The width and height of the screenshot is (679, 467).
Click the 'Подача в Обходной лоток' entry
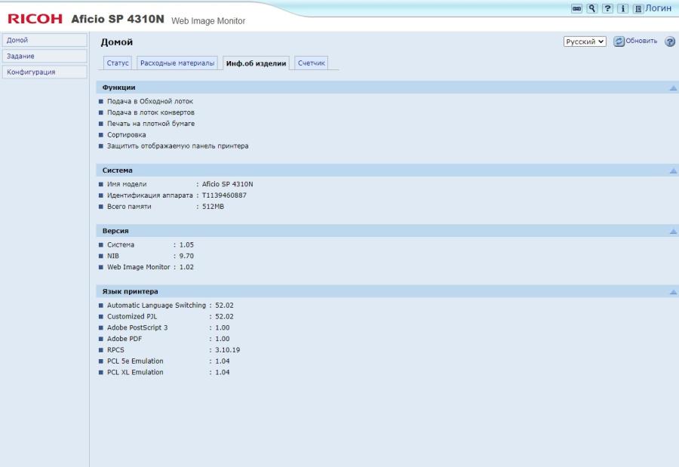(150, 101)
